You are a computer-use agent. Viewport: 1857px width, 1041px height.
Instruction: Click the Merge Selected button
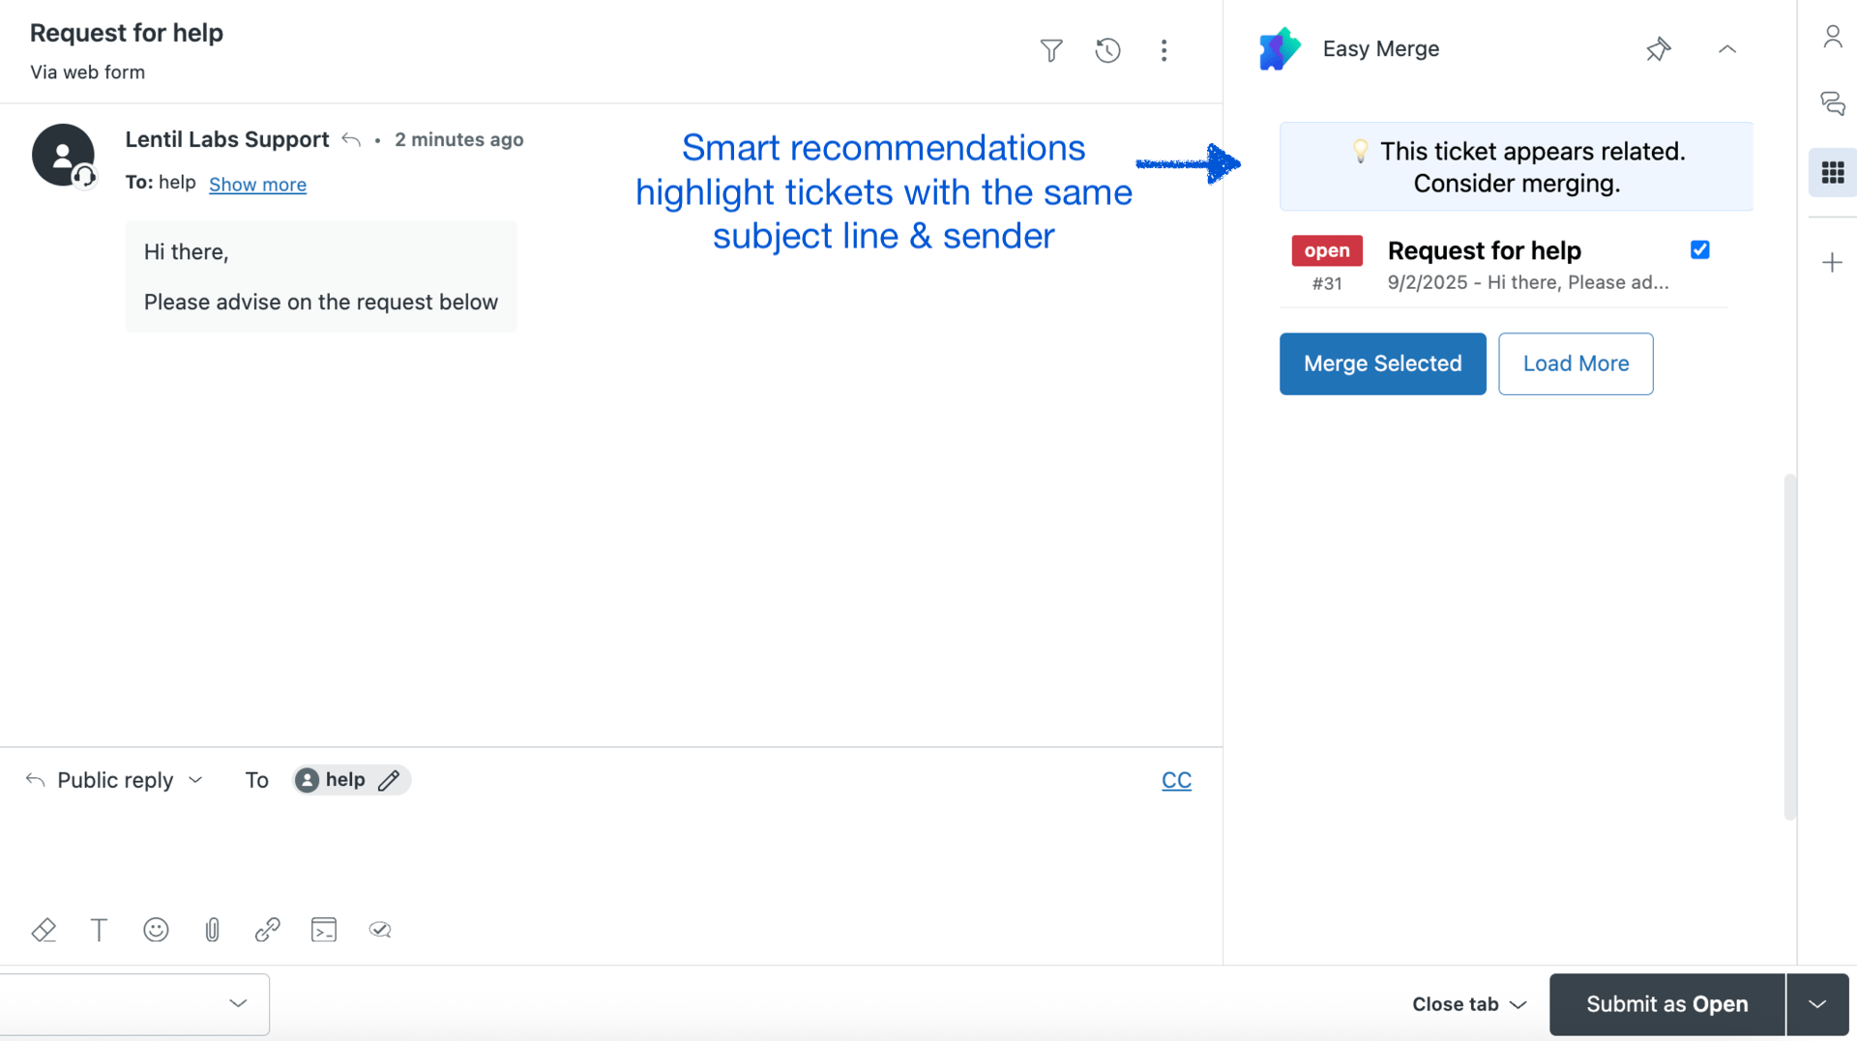(1382, 363)
